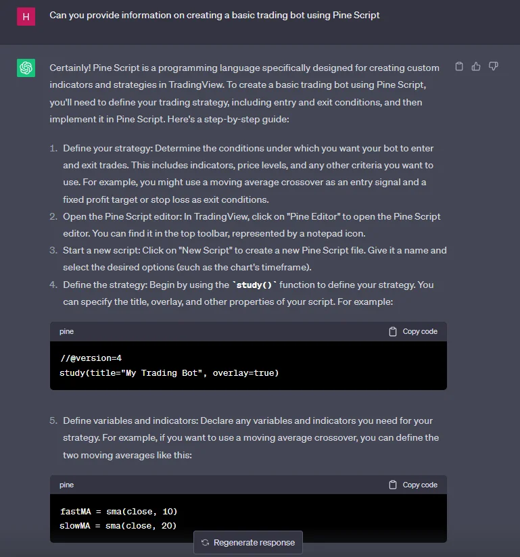Screen dimensions: 520x557
Task: Click the circular arrows icon beside Regenerate response
Action: click(x=206, y=542)
